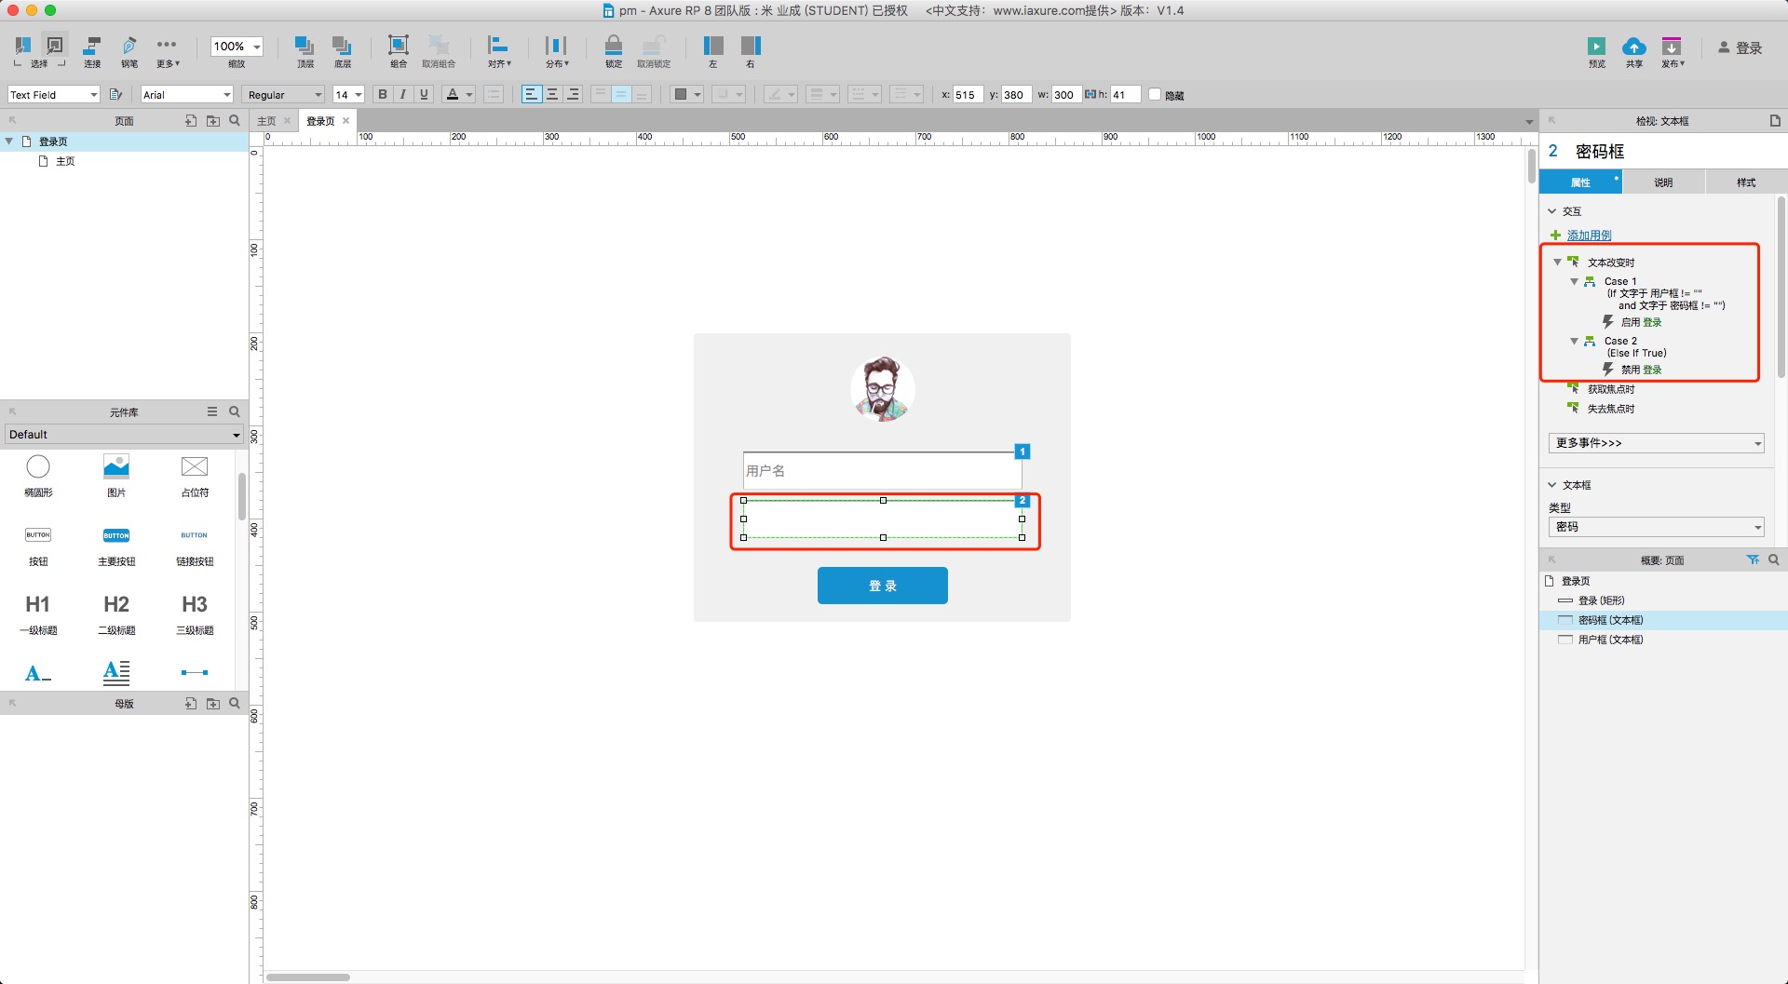
Task: Toggle bold formatting
Action: pos(382,94)
